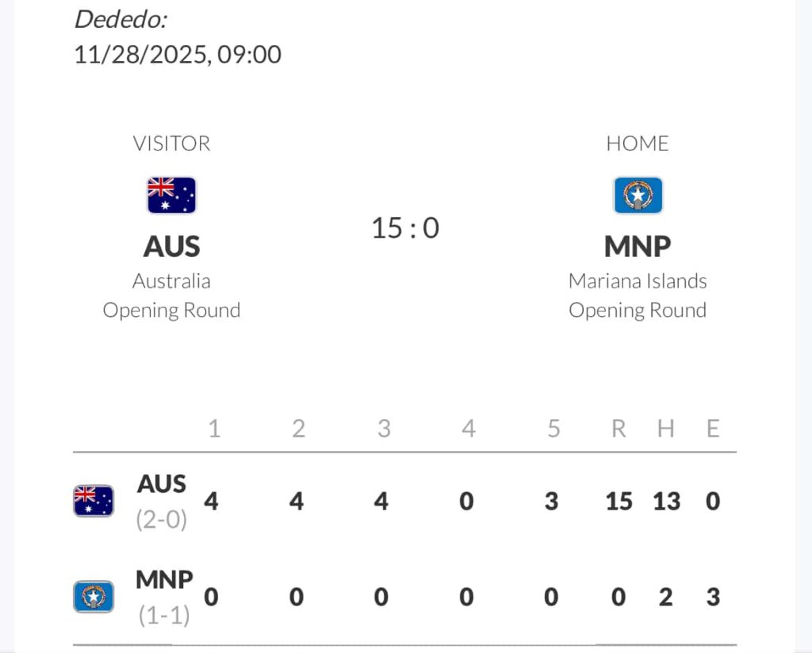Select the MNP row label in linescore
The width and height of the screenshot is (812, 653).
click(164, 580)
